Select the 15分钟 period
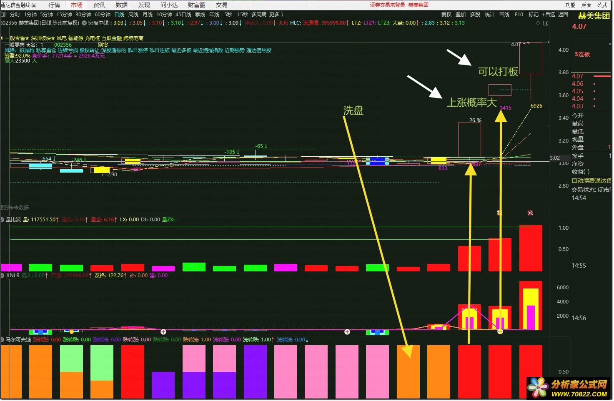This screenshot has width=614, height=401. point(64,15)
